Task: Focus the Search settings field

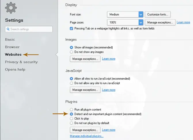Action: coord(29,29)
